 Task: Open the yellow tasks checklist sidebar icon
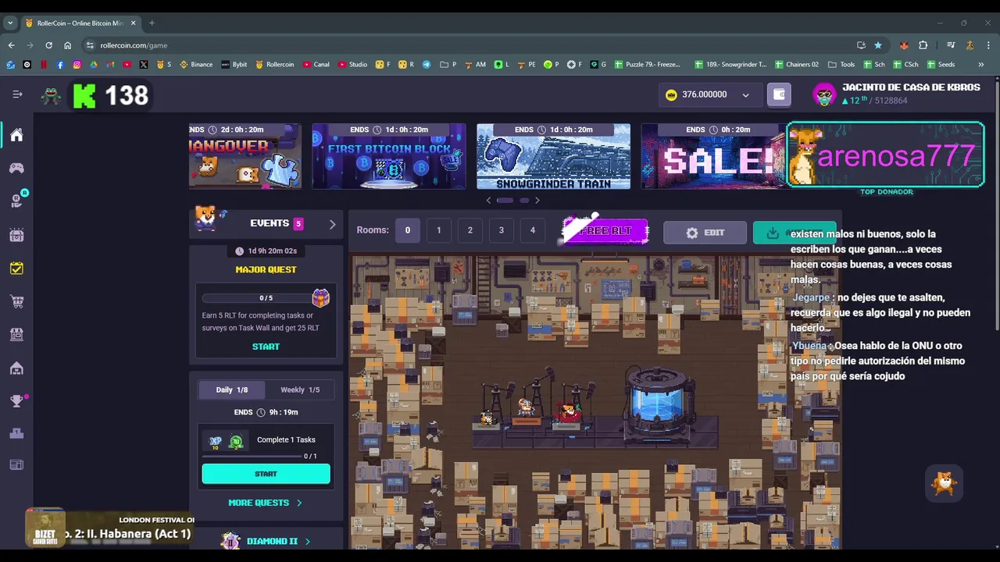(16, 268)
